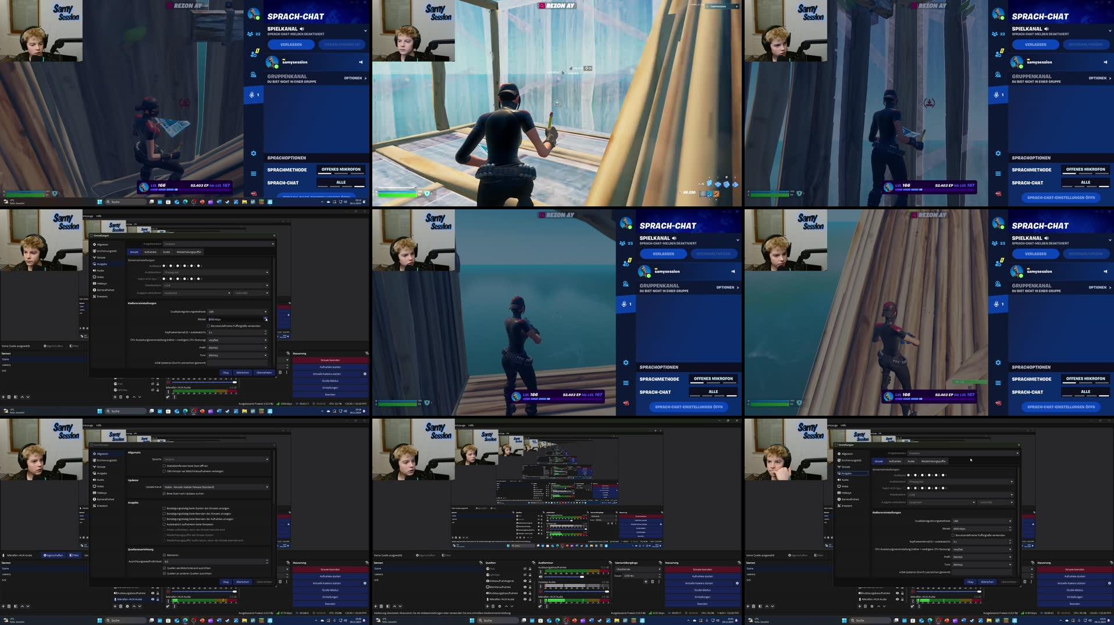The width and height of the screenshot is (1114, 625).
Task: In dialog-free OBS frame, adjust Dauer stepper
Action: click(x=660, y=576)
